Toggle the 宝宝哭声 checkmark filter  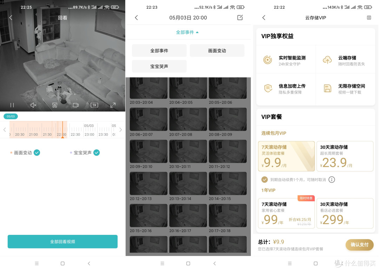(x=97, y=153)
